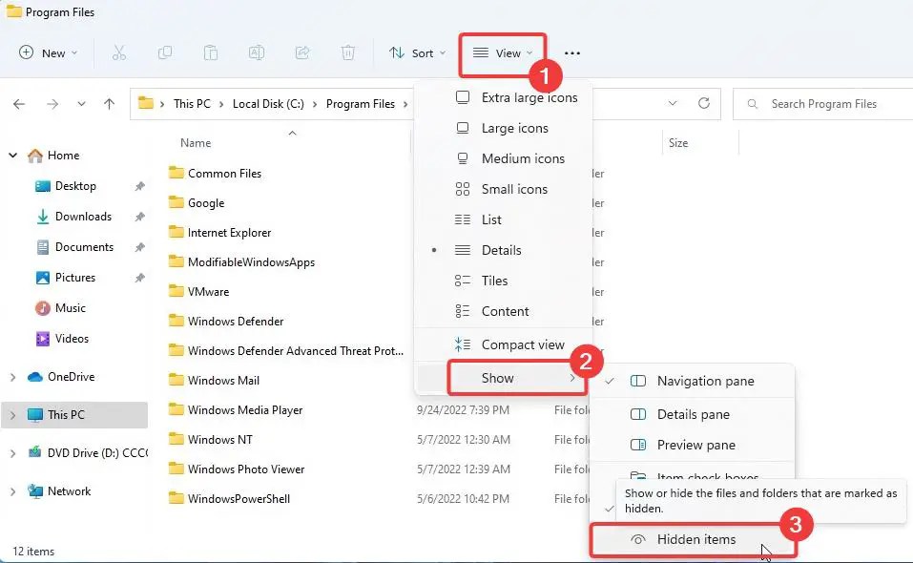Click the Copy icon on the toolbar
Viewport: 913px width, 563px height.
pos(165,52)
